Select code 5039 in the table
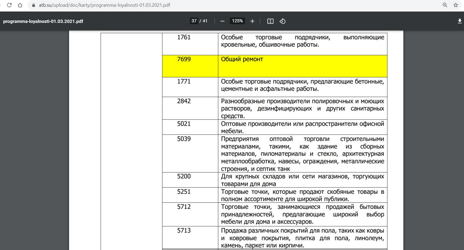The image size is (464, 250). (x=184, y=139)
